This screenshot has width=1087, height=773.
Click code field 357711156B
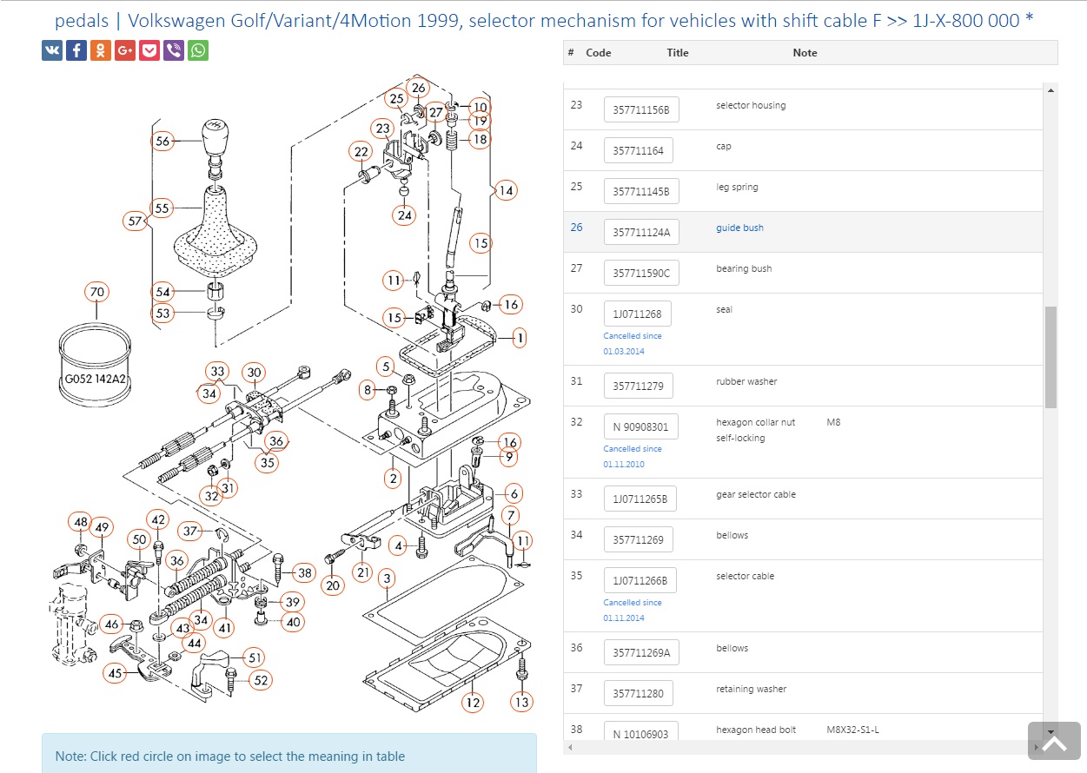coord(641,110)
